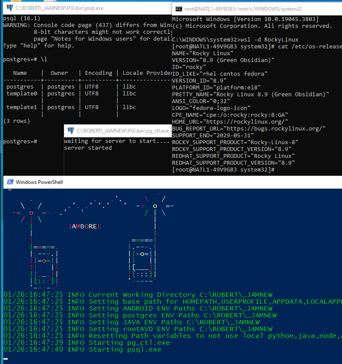Select the pg_ctl.exe window title text
The image size is (342, 364).
(123, 131)
